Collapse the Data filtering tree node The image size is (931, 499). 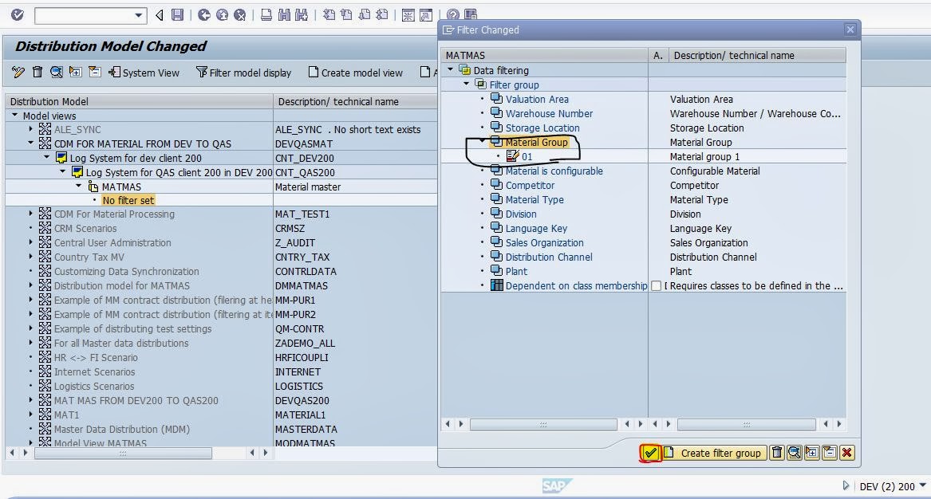point(449,70)
